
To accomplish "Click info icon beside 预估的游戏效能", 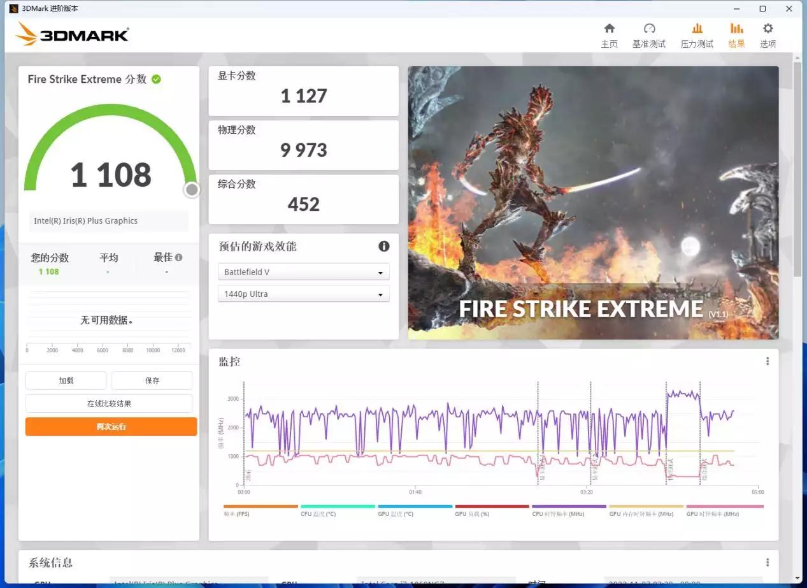I will 383,246.
